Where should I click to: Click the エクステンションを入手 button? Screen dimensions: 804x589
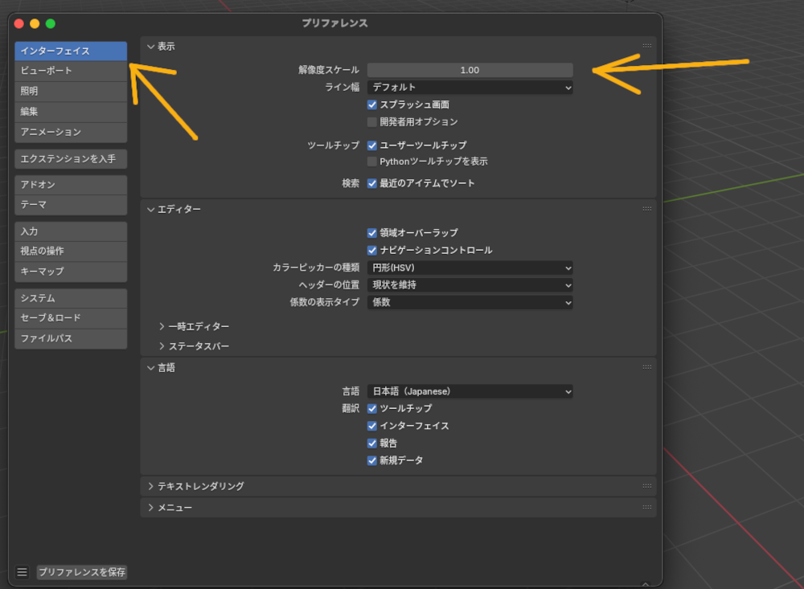[x=71, y=159]
